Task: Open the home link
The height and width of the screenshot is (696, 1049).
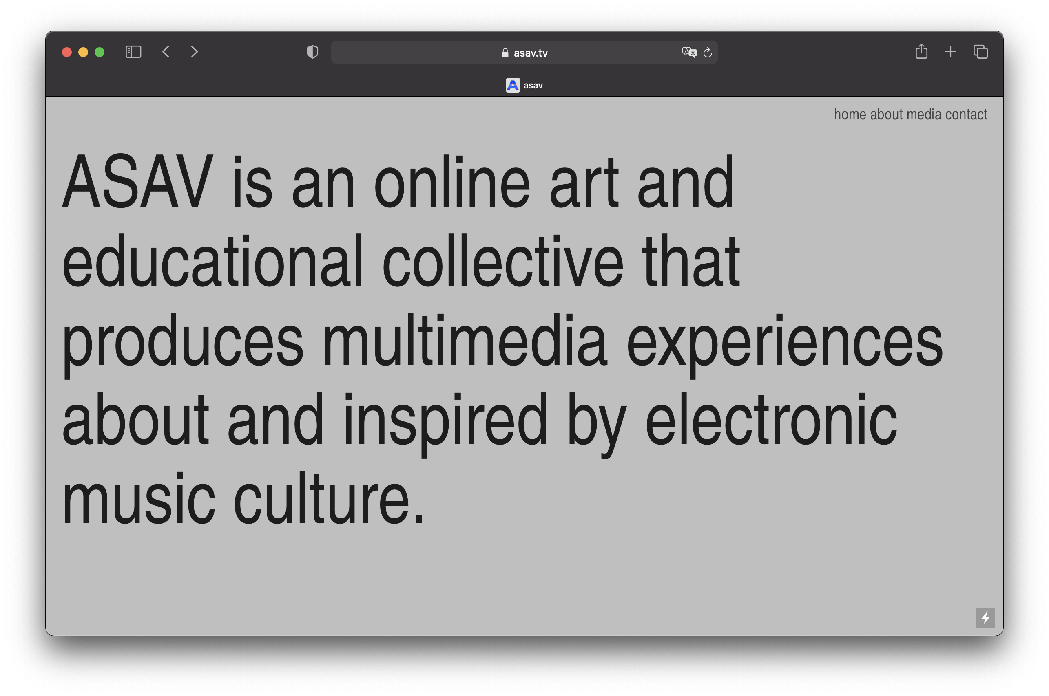Action: pyautogui.click(x=850, y=115)
